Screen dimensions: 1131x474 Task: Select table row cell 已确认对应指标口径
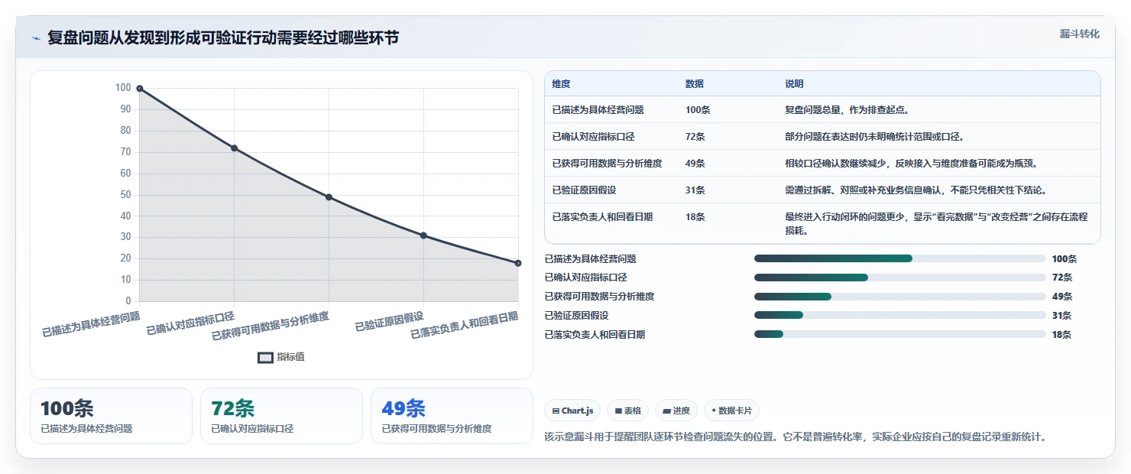point(593,137)
